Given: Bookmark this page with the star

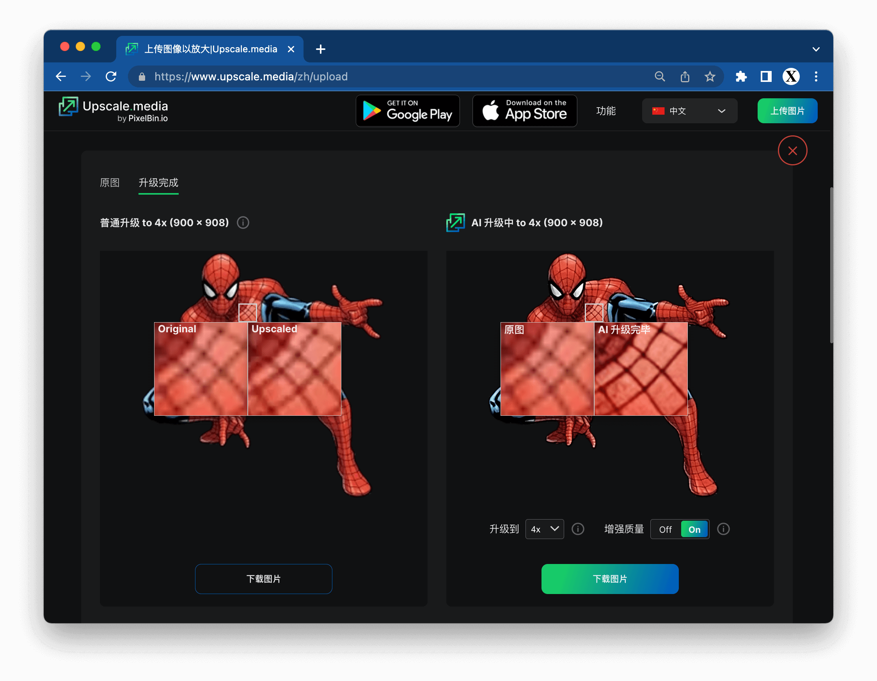Looking at the screenshot, I should [x=710, y=76].
